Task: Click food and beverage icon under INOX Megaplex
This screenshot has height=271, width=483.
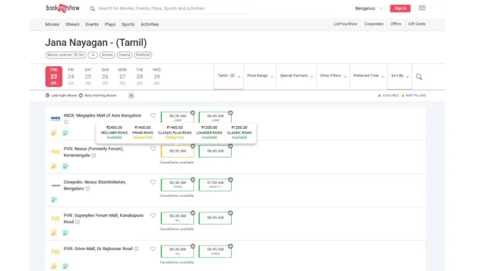Action: coord(54,133)
